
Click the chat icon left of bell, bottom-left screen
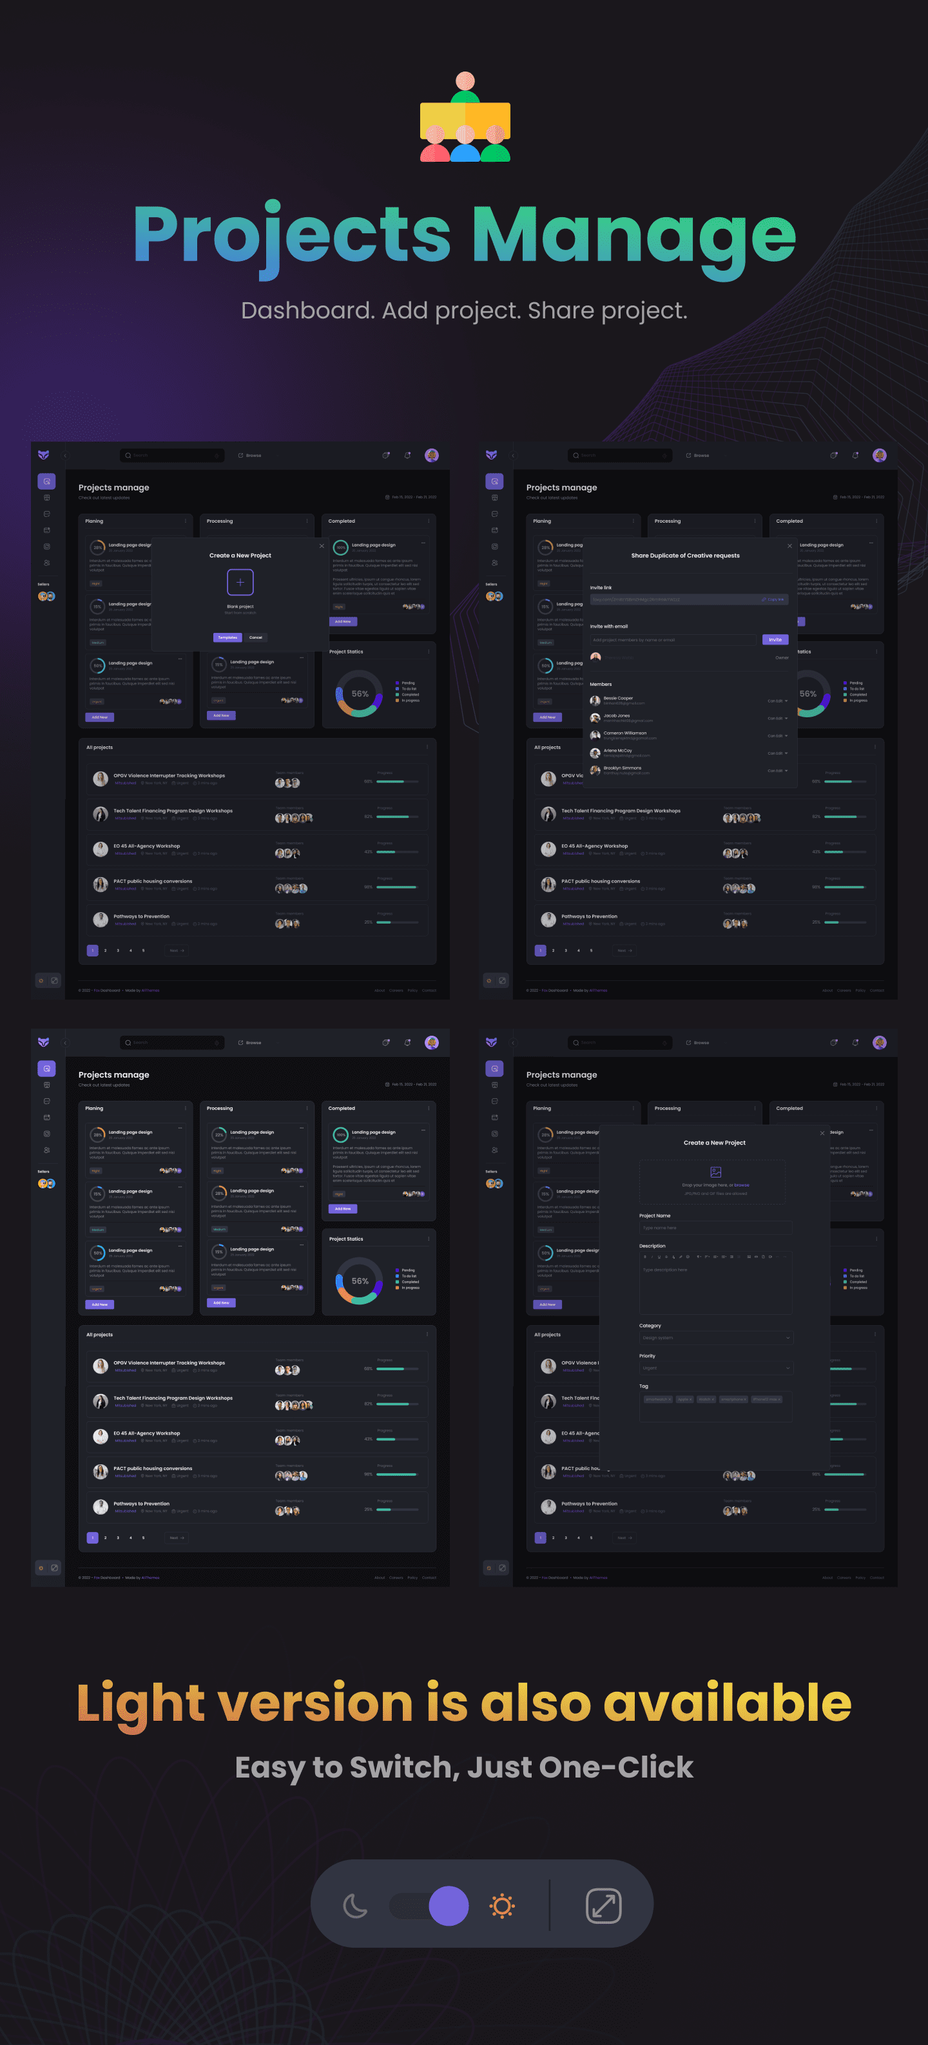coord(386,1042)
